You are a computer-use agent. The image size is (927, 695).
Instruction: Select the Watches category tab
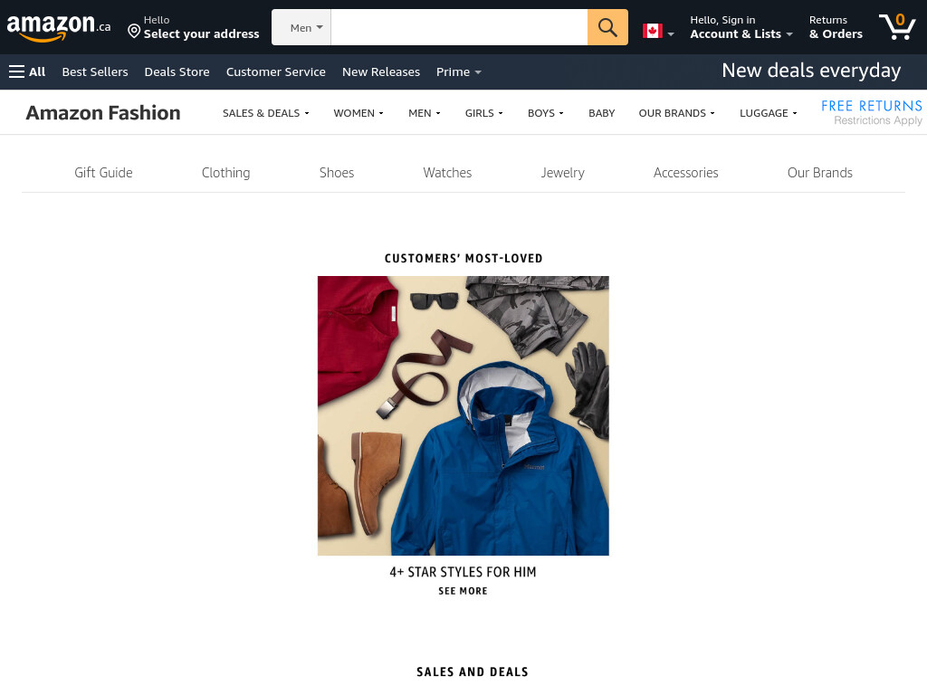(447, 173)
